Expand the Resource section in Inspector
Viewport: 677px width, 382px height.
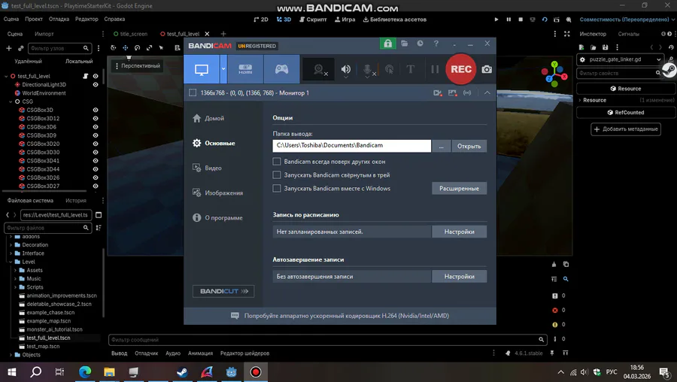click(x=580, y=100)
